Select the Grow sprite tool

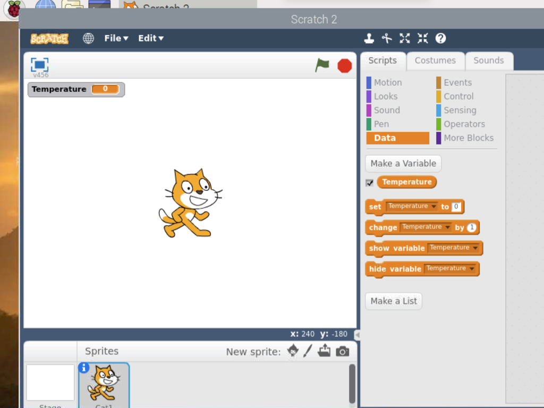click(x=404, y=38)
